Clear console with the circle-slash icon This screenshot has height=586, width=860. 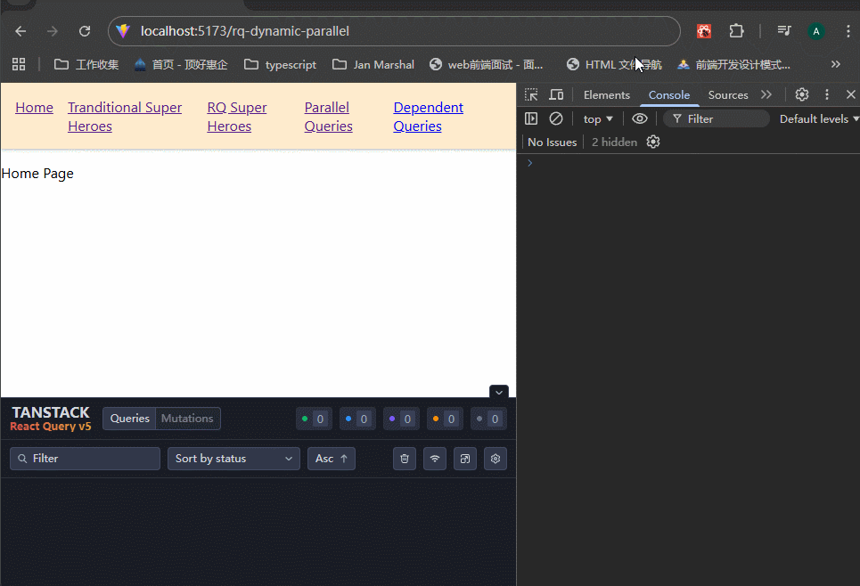pos(556,118)
